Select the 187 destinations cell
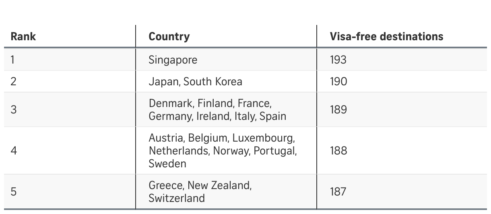Image resolution: width=491 pixels, height=214 pixels. tap(338, 191)
